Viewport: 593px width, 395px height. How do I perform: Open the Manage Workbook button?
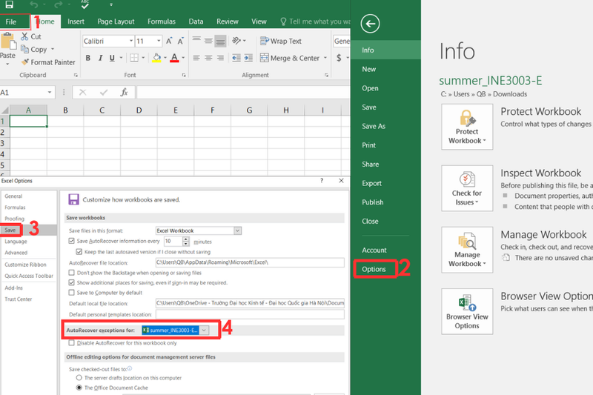(x=467, y=250)
